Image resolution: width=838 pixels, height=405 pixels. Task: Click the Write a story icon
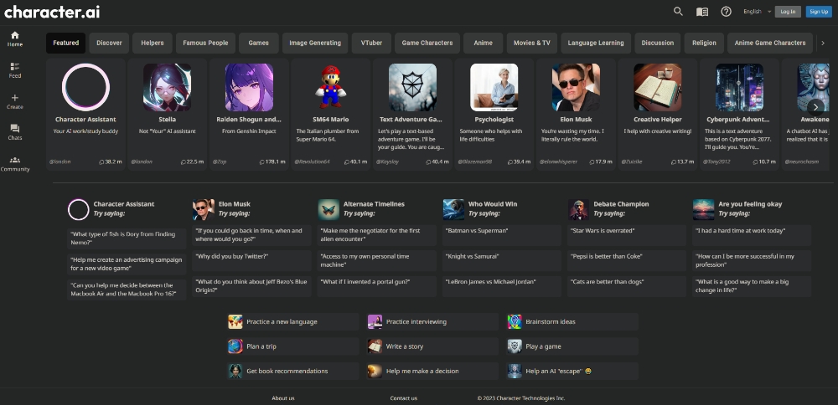pyautogui.click(x=375, y=346)
